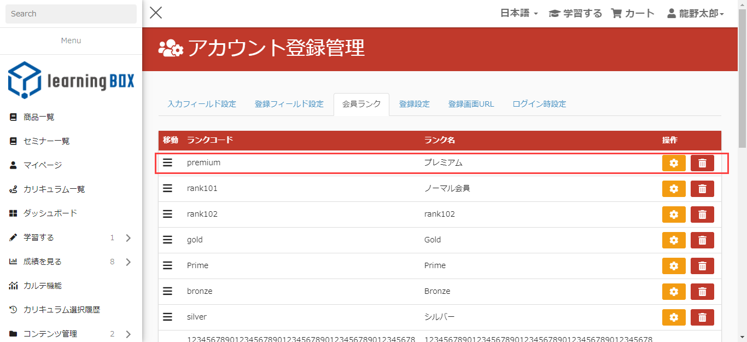Open the shopping cart
The image size is (747, 342).
tap(633, 14)
